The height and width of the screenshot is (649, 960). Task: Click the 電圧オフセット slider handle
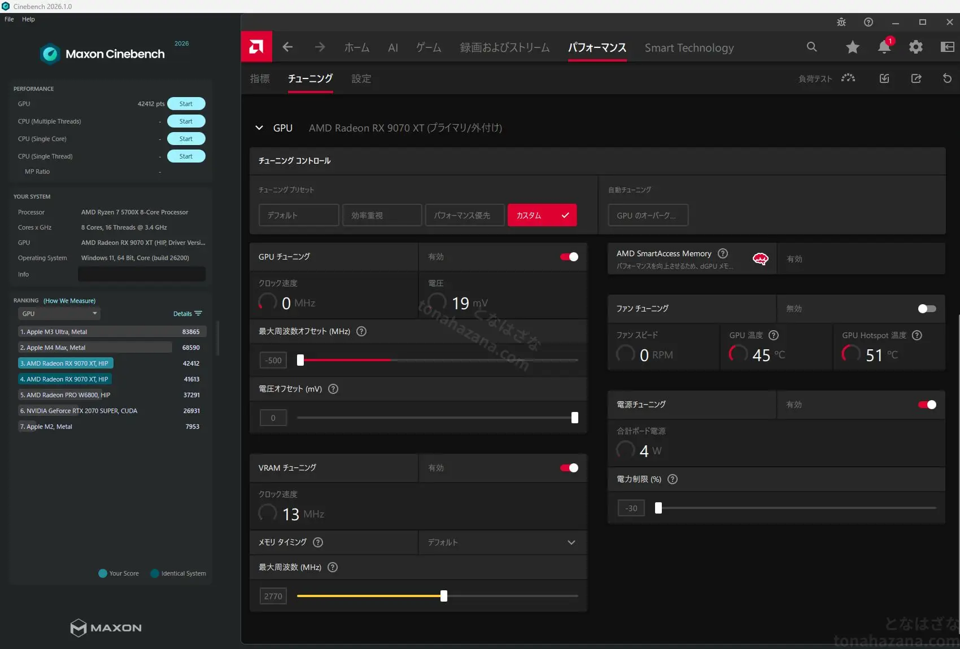(x=575, y=418)
